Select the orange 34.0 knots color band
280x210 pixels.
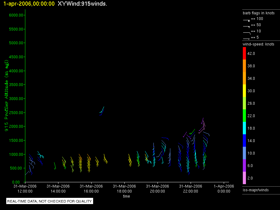click(244, 78)
